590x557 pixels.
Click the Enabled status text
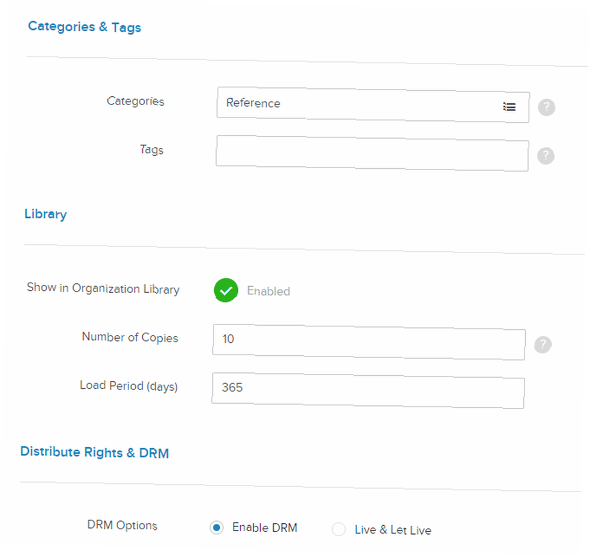(268, 291)
